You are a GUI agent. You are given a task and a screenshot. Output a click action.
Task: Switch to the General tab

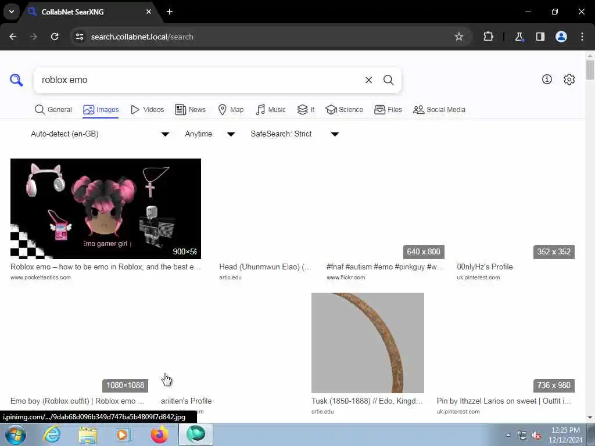point(53,110)
